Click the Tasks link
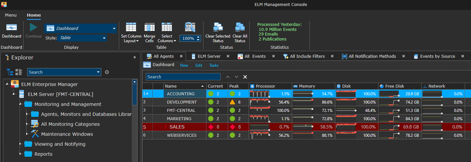Image resolution: width=471 pixels, height=162 pixels. 214,65
